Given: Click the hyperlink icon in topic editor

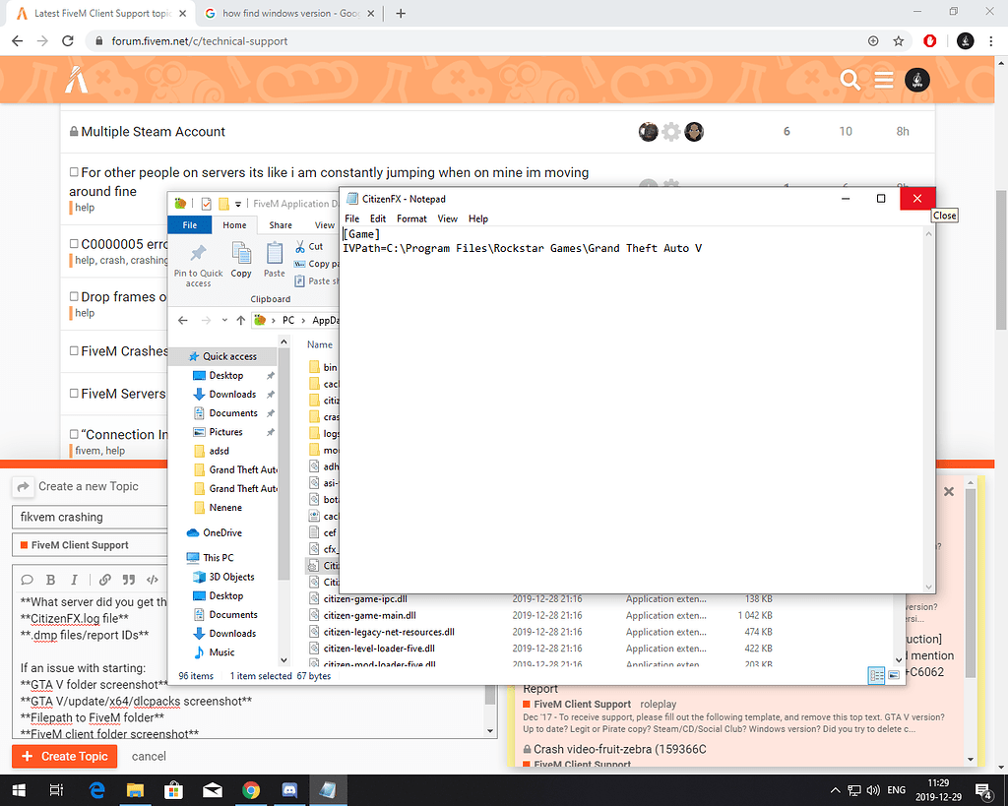Looking at the screenshot, I should point(104,580).
